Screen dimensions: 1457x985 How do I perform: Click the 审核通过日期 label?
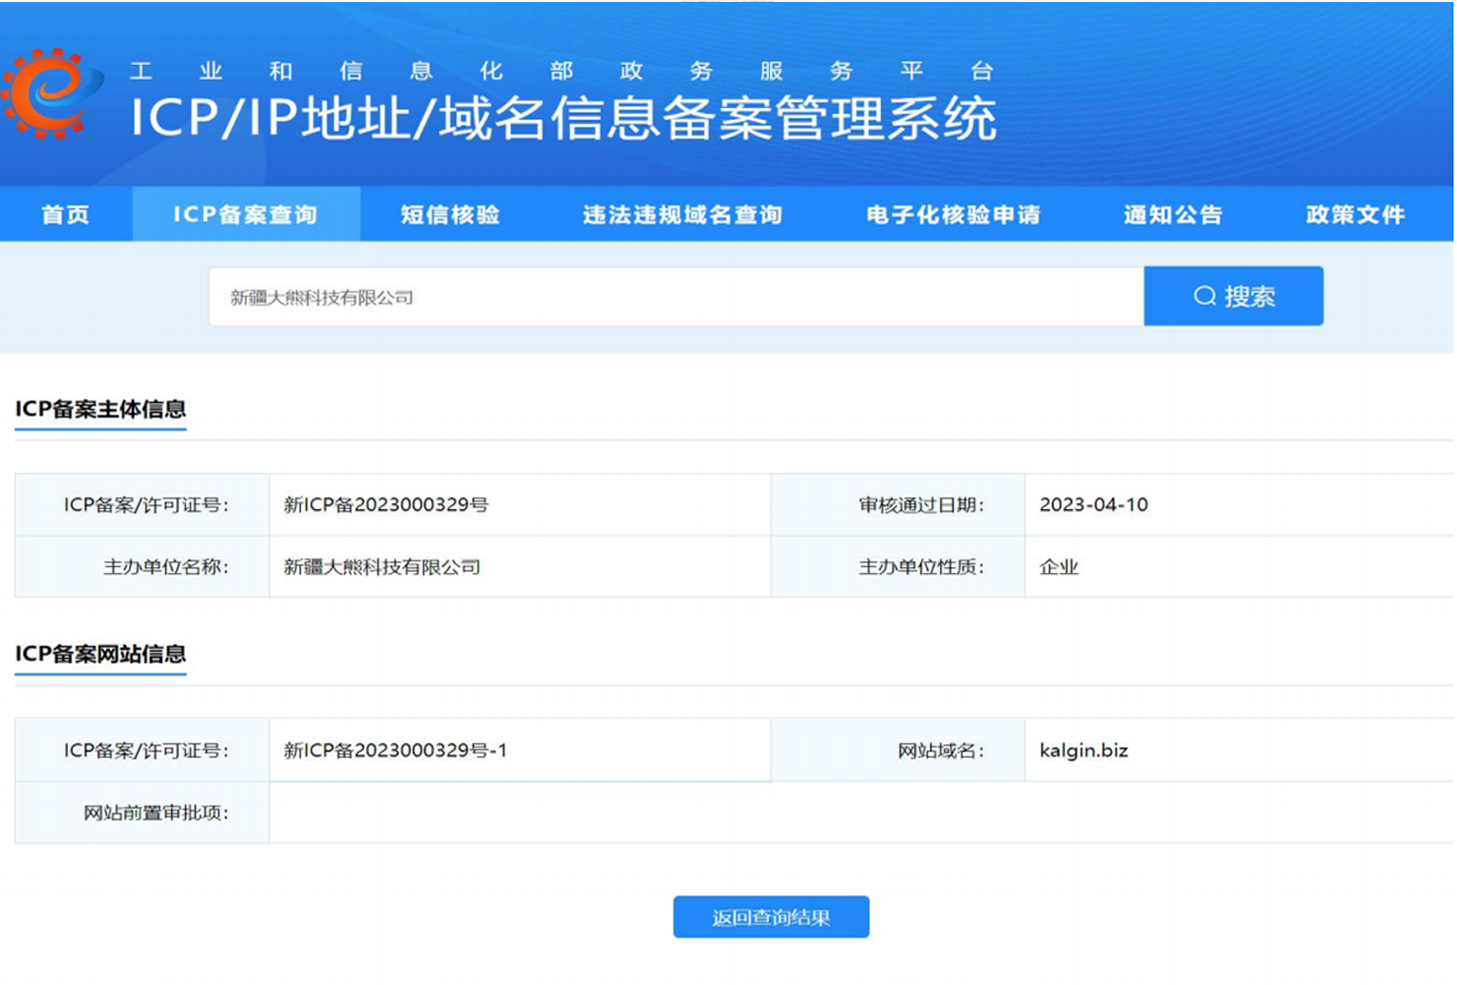[x=921, y=504]
